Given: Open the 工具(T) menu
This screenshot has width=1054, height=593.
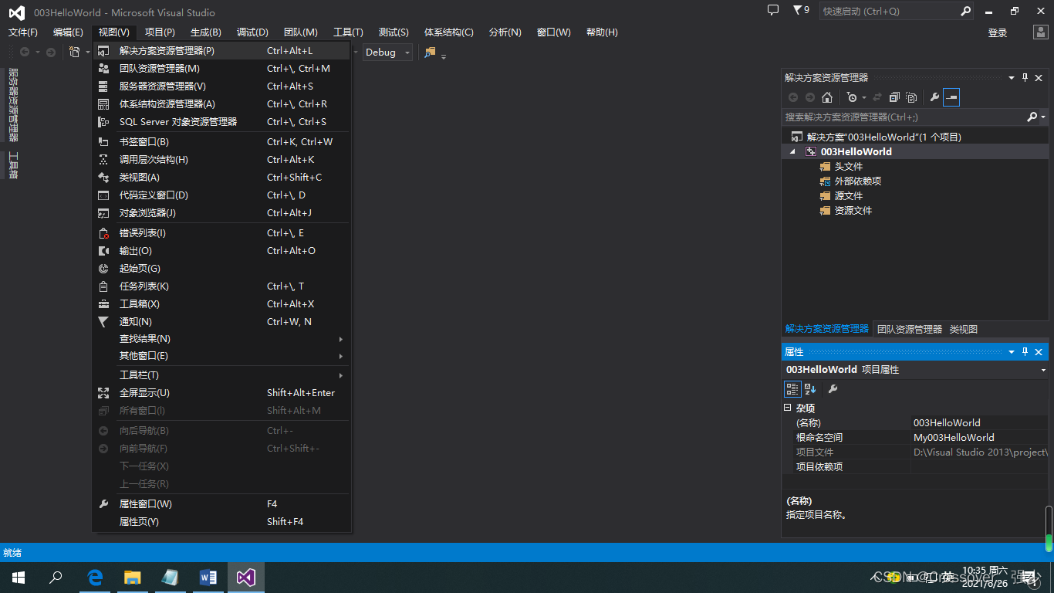Looking at the screenshot, I should click(348, 32).
